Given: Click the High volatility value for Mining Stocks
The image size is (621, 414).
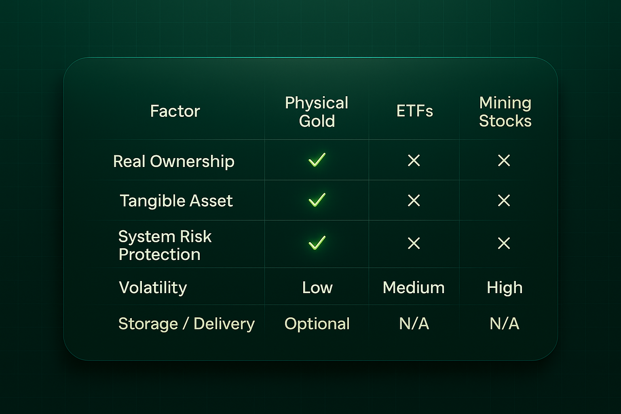Looking at the screenshot, I should click(x=505, y=287).
